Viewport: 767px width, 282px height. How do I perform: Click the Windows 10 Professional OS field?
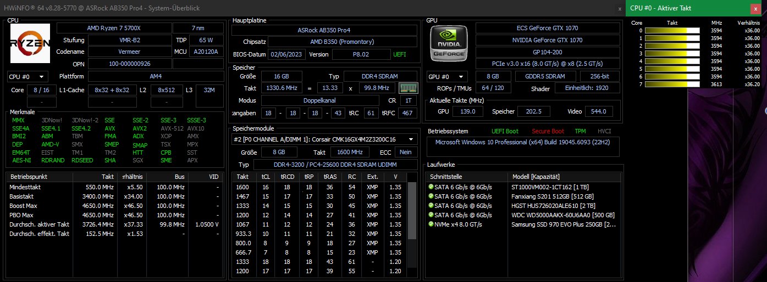tap(523, 147)
